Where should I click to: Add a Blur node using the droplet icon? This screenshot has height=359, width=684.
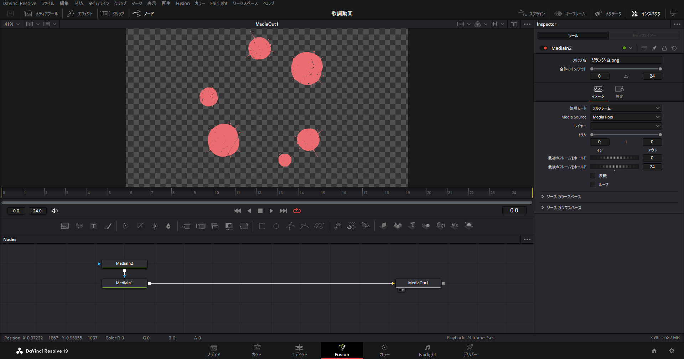[x=169, y=226]
